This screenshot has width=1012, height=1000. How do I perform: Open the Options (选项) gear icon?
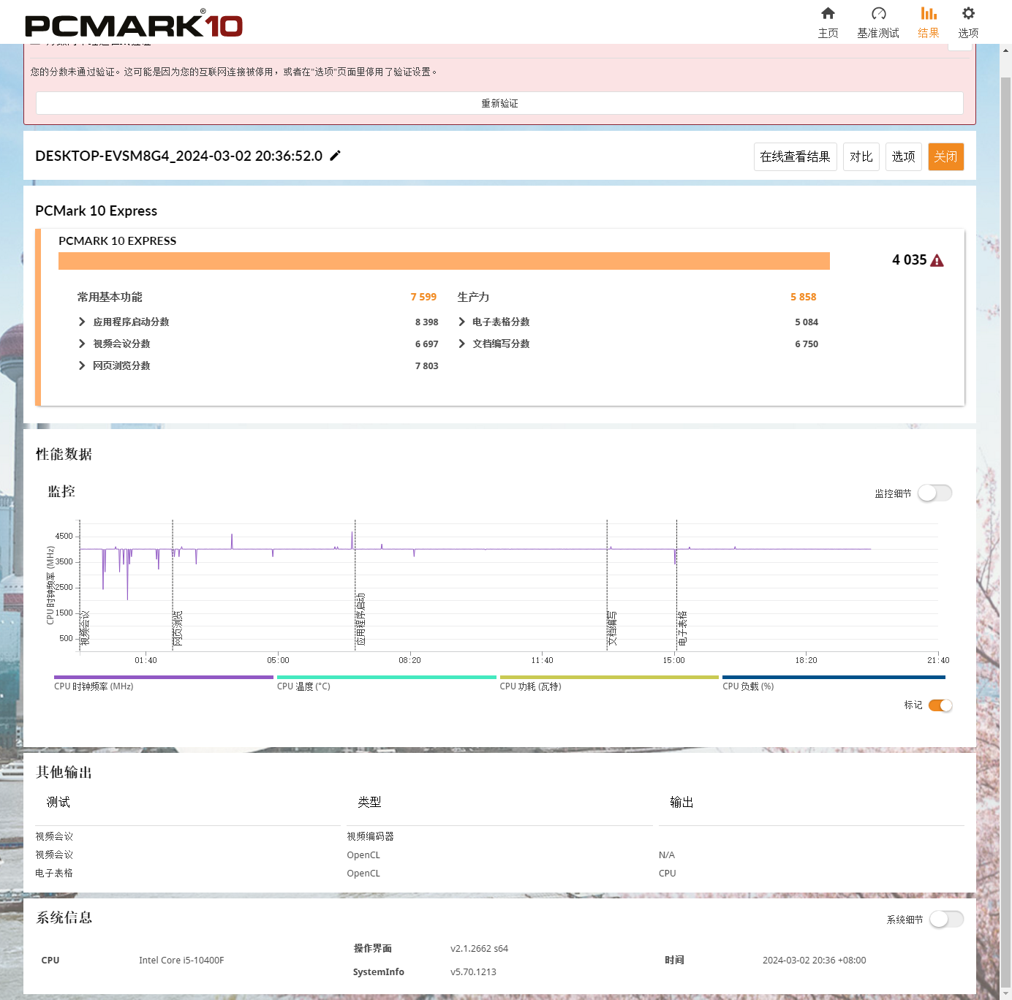pos(968,13)
